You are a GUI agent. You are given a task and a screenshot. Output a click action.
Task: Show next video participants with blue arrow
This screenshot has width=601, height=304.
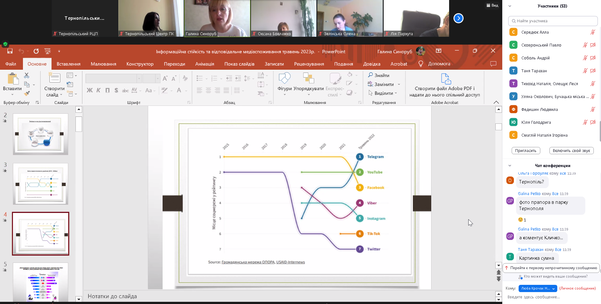(459, 18)
